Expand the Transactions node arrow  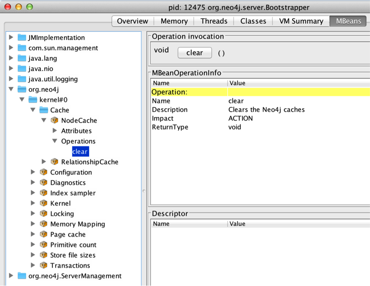pos(33,265)
